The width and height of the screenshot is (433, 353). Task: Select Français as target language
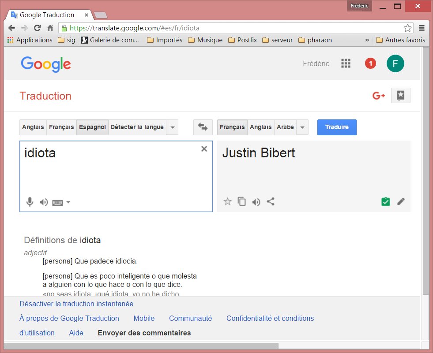pos(232,127)
